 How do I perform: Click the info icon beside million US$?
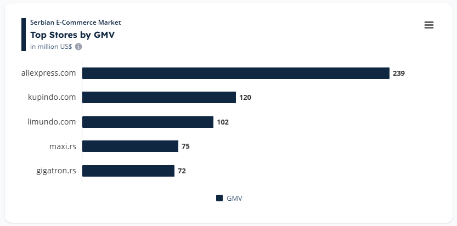(x=78, y=47)
